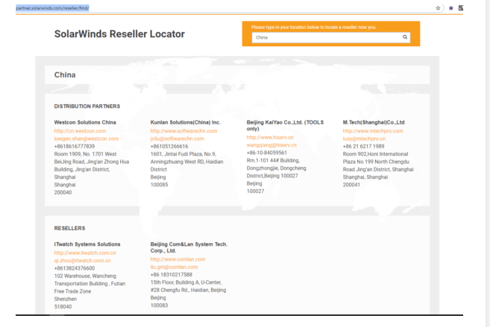Click the Westcon Solutions China heading
Screen dimensions: 490x327
click(85, 122)
